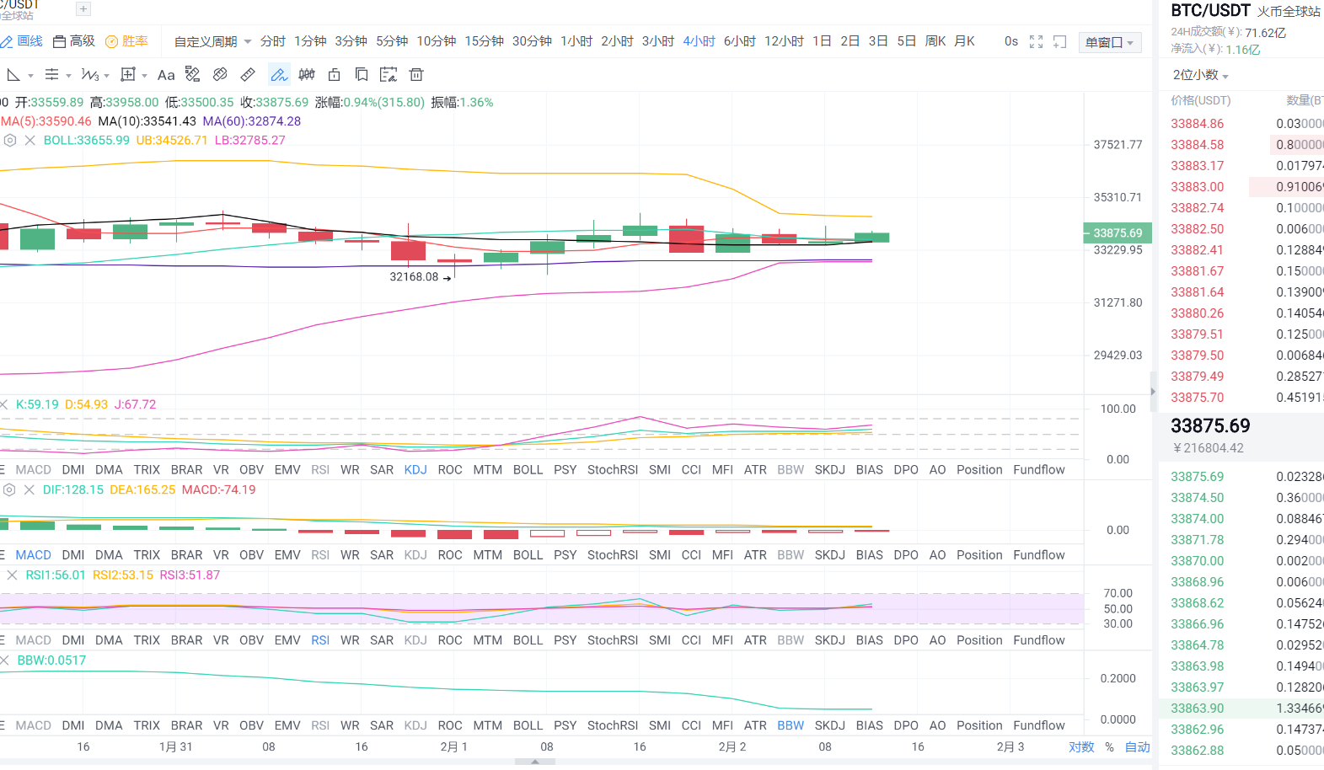Select OBV in the BBW panel indicator row
The width and height of the screenshot is (1324, 770).
[251, 725]
